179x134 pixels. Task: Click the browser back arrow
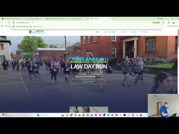click(x=2, y=23)
